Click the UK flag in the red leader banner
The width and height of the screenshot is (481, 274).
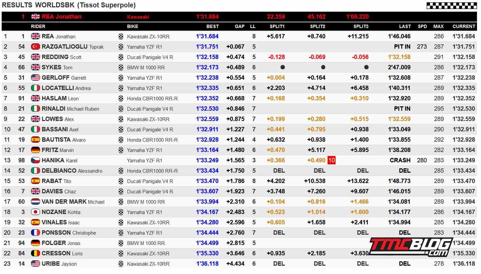coord(35,17)
